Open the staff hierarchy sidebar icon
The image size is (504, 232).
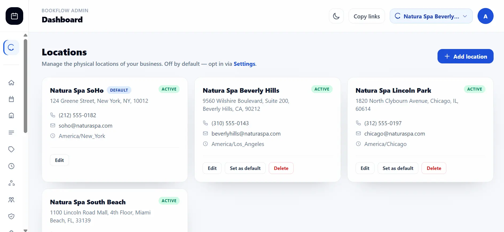tap(11, 183)
